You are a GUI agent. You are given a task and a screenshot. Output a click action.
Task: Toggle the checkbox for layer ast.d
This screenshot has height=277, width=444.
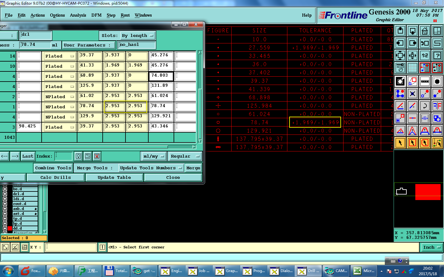coord(5,214)
